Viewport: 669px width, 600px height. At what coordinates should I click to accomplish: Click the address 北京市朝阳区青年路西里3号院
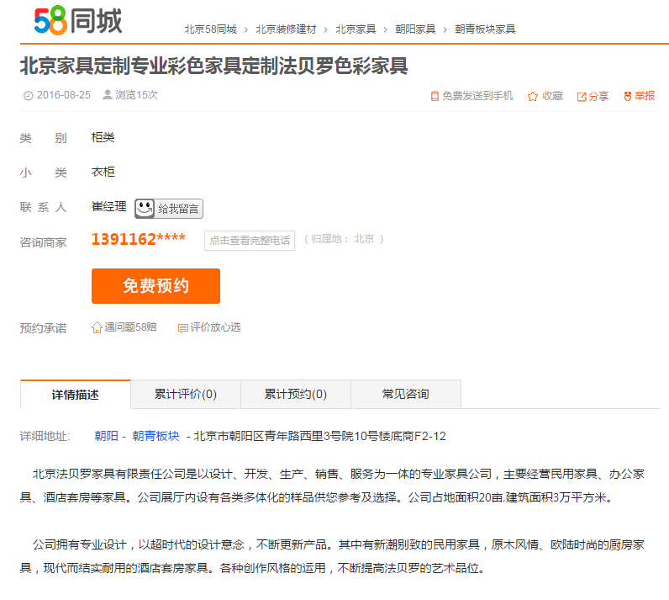pos(320,436)
